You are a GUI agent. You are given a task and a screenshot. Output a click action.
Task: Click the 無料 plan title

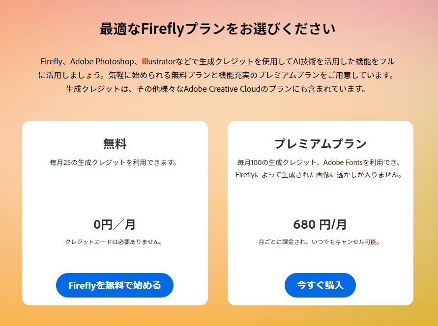[x=115, y=144]
